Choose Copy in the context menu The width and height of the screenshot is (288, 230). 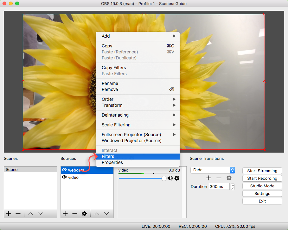click(x=138, y=46)
